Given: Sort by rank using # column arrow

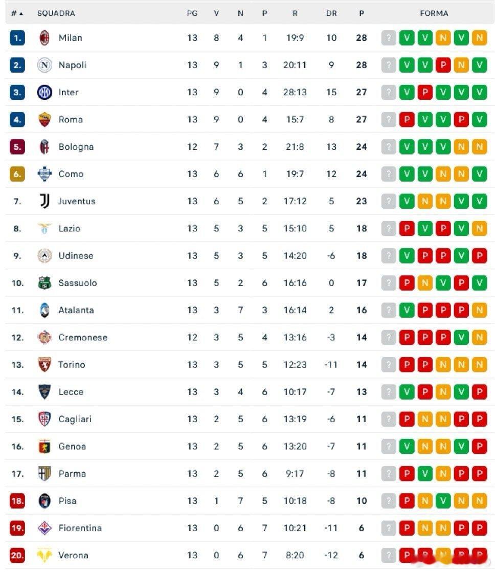Looking at the screenshot, I should (x=17, y=13).
